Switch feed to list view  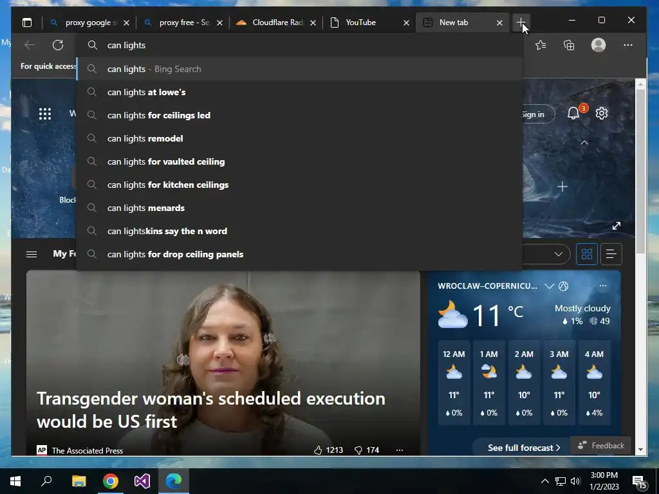[611, 254]
